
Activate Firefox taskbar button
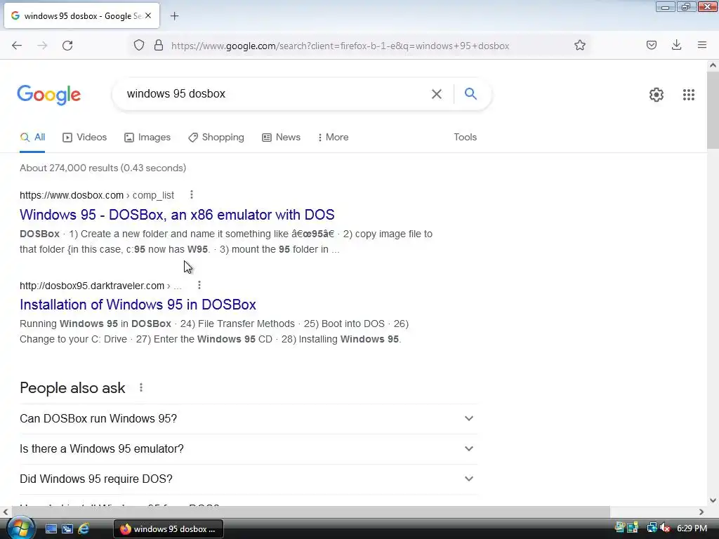tap(169, 529)
